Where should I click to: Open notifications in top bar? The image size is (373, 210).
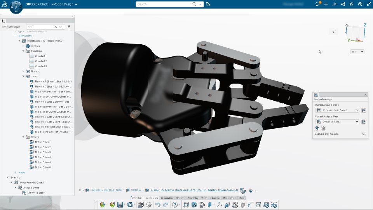(317, 4)
